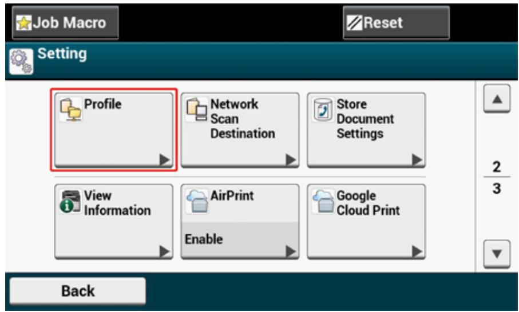Screen dimensions: 519x312
Task: Go to previous page with up arrow
Action: pyautogui.click(x=497, y=98)
